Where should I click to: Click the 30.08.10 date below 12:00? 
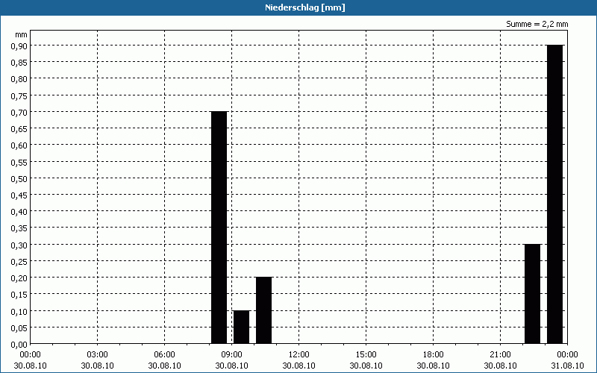point(299,366)
